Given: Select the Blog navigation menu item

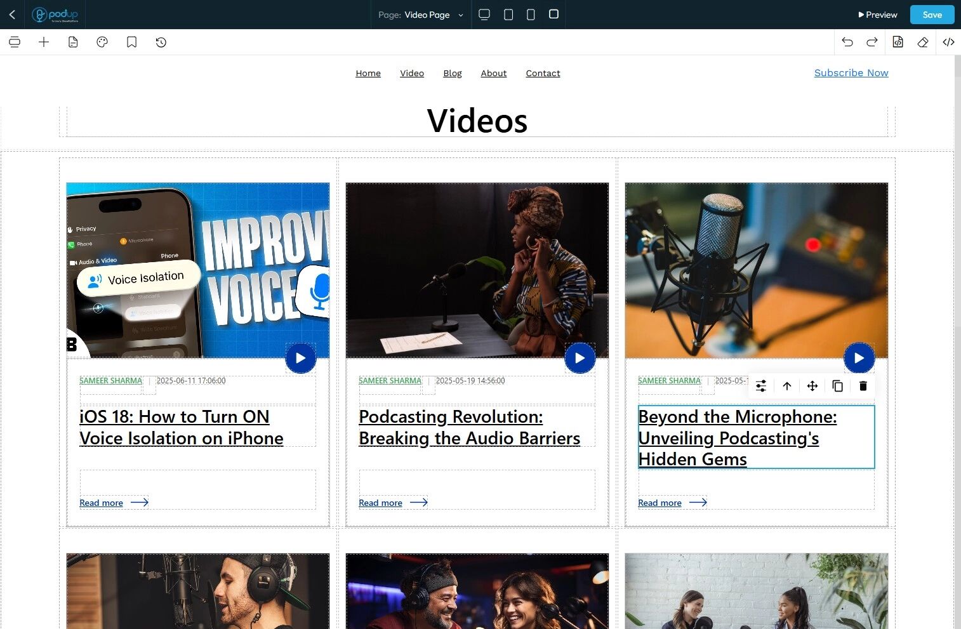Looking at the screenshot, I should point(453,74).
